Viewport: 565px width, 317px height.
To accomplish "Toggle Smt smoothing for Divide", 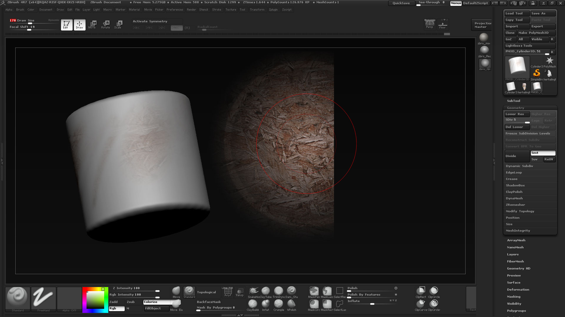I will pos(543,153).
